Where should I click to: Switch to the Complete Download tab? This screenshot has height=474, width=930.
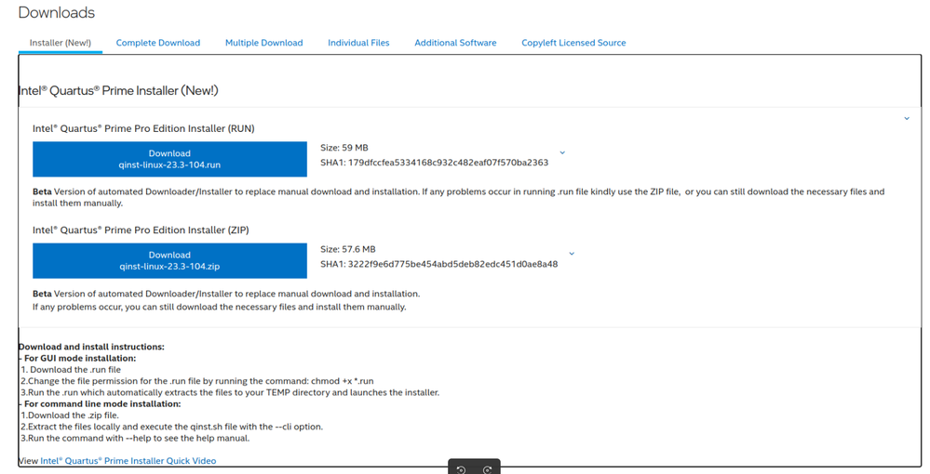[x=157, y=43]
